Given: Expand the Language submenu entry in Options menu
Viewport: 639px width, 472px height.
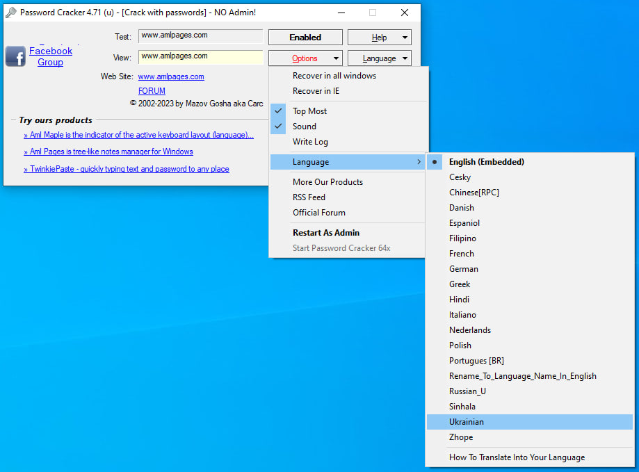Looking at the screenshot, I should (x=347, y=162).
